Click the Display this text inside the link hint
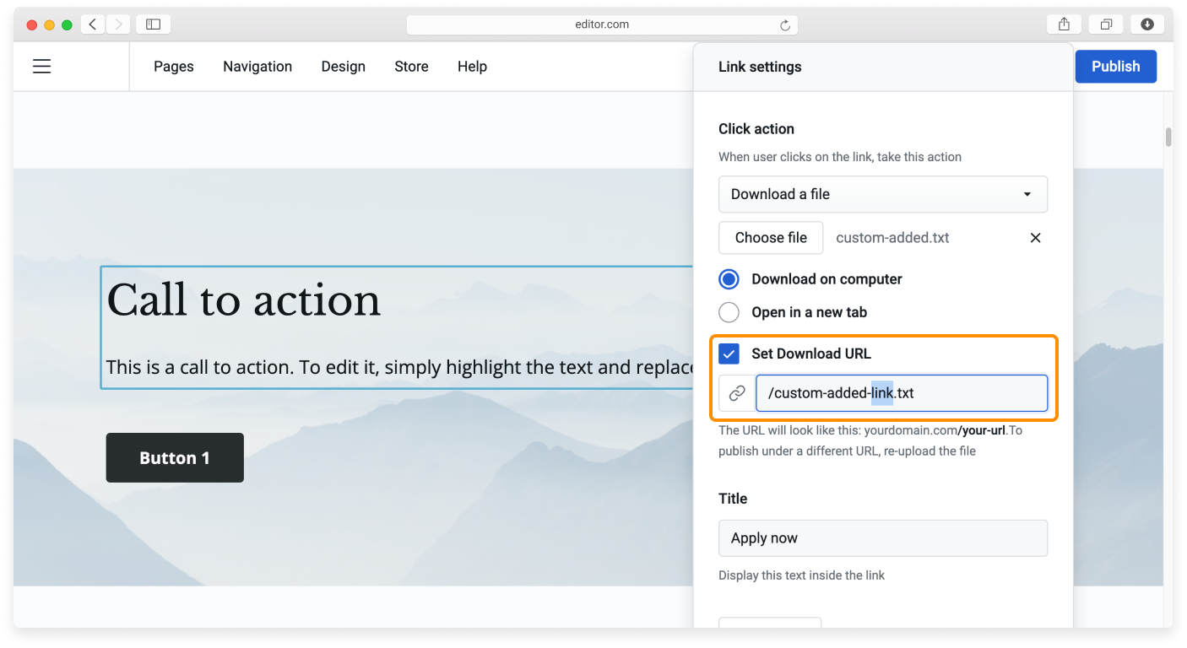The width and height of the screenshot is (1187, 648). (x=802, y=575)
